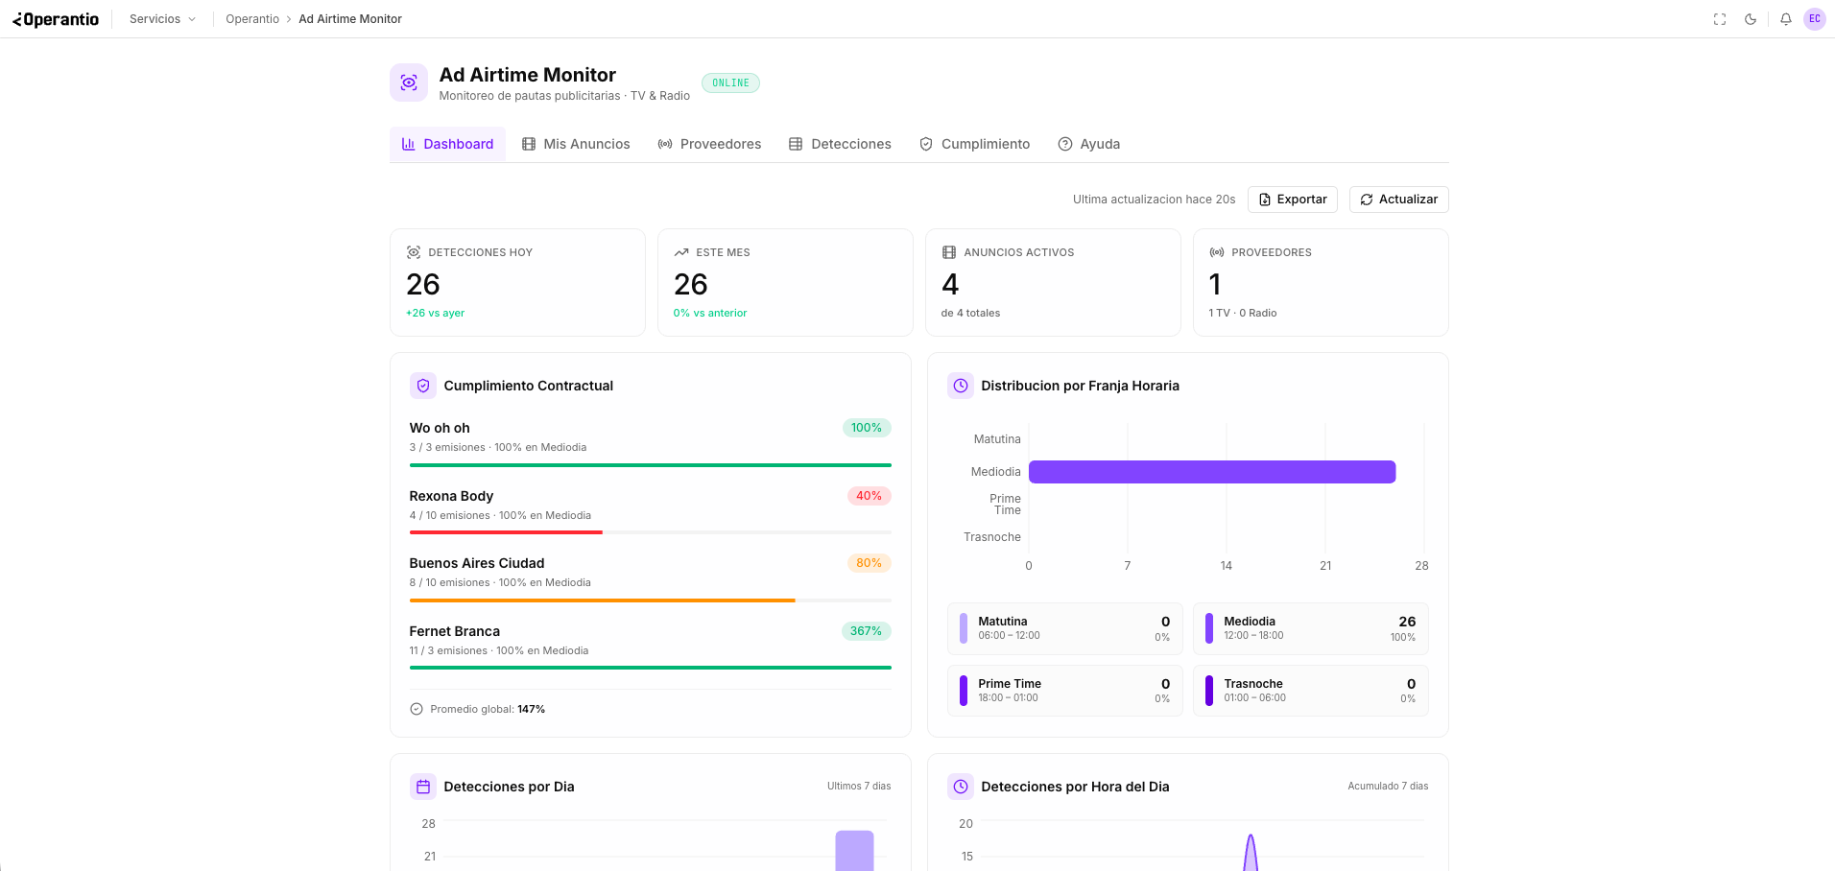Viewport: 1835px width, 871px height.
Task: Click the Operantio breadcrumb link
Action: (x=251, y=18)
